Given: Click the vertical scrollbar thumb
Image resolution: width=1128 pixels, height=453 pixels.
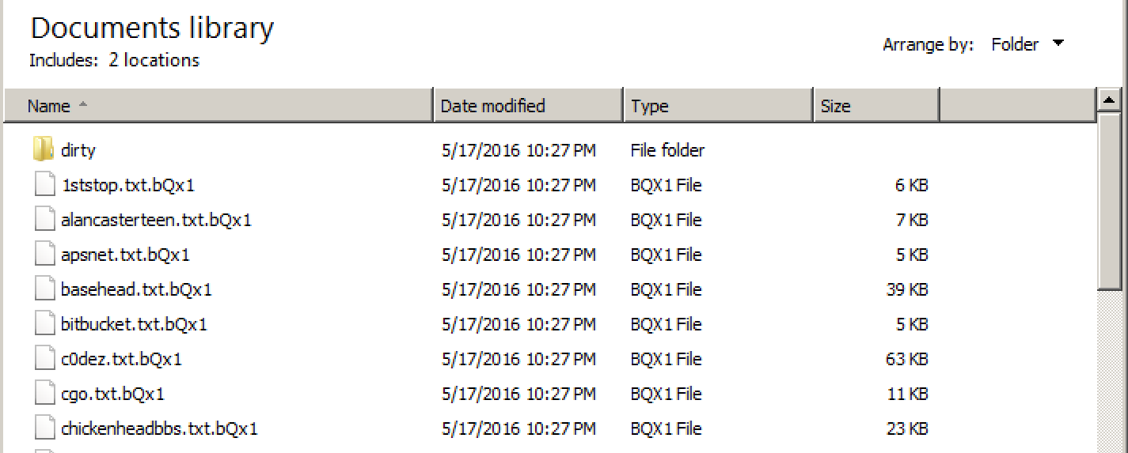Looking at the screenshot, I should [x=1110, y=202].
